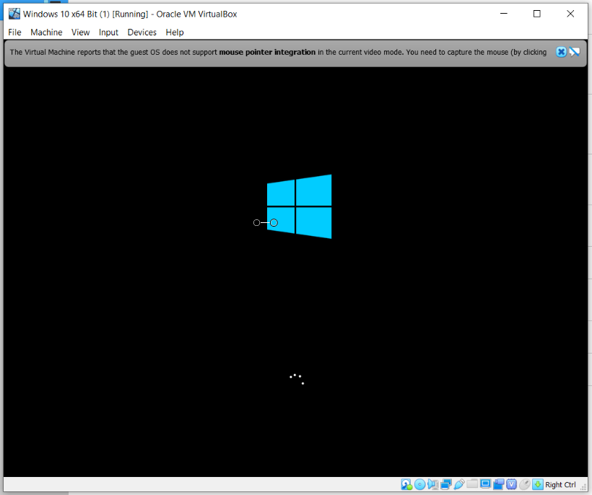592x495 pixels.
Task: Click the mouse pointer integration notification text
Action: pyautogui.click(x=278, y=52)
